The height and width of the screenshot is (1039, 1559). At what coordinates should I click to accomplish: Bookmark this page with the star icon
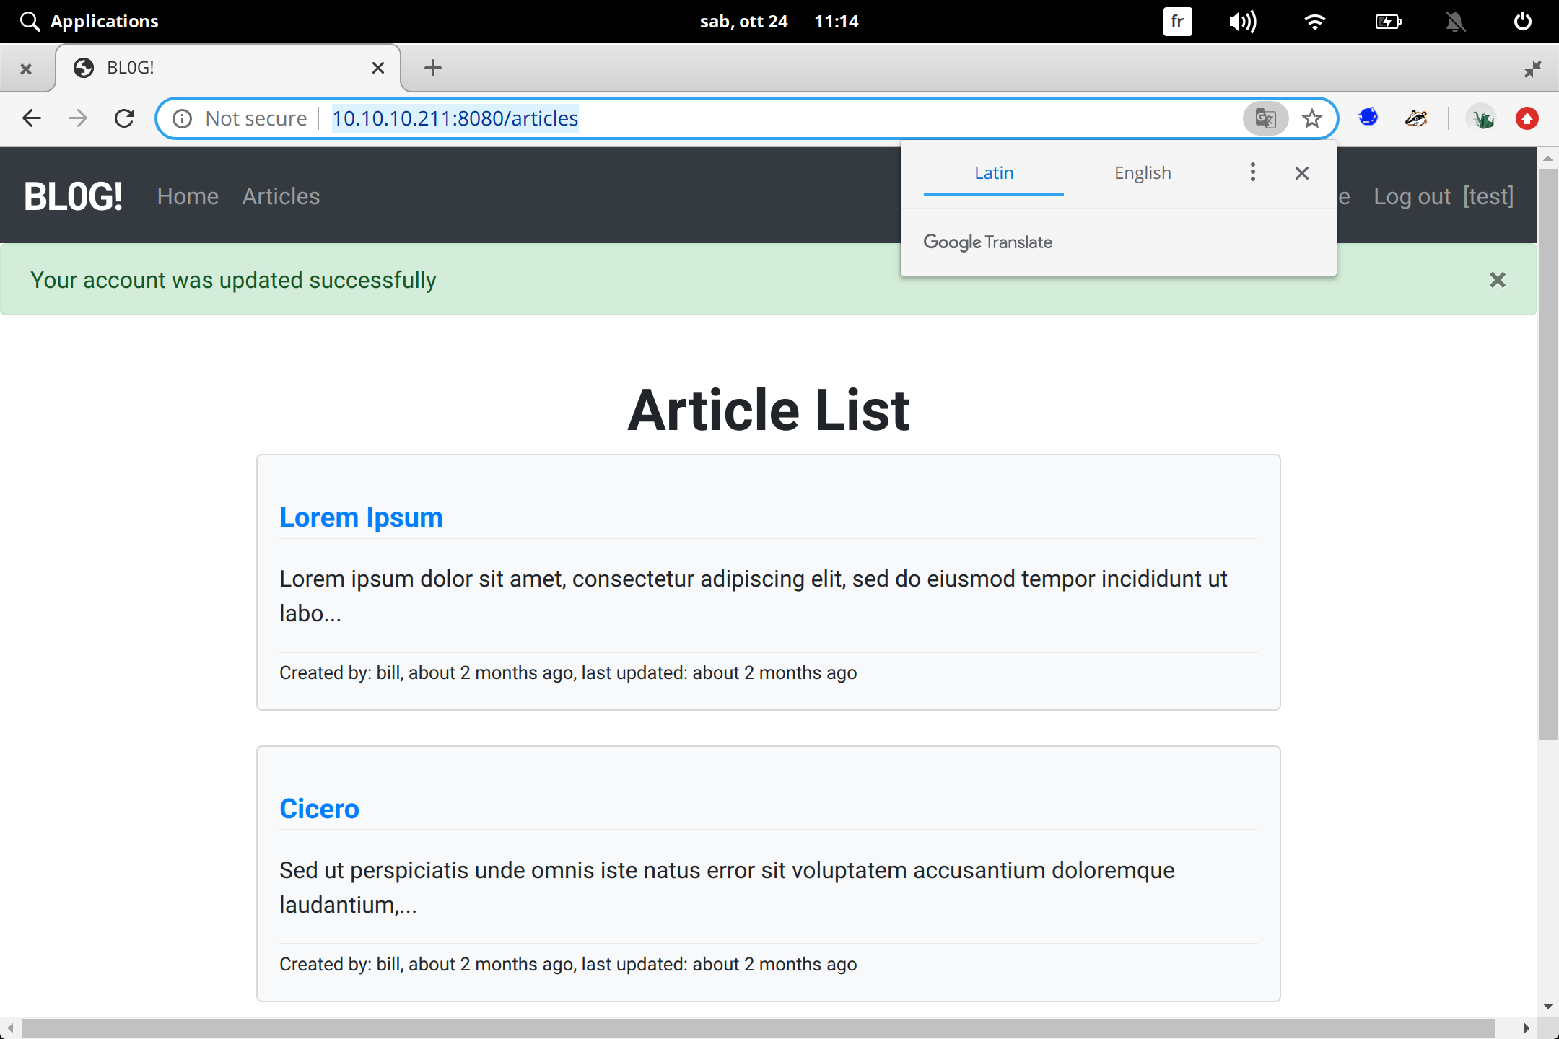pyautogui.click(x=1312, y=118)
